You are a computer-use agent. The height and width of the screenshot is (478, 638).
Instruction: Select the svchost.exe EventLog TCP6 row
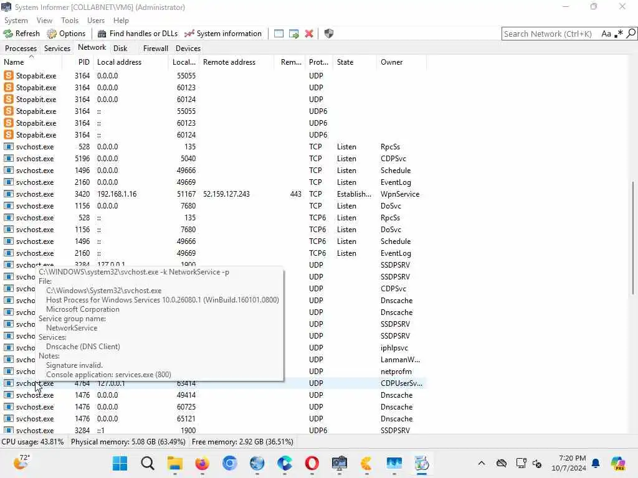(x=213, y=253)
